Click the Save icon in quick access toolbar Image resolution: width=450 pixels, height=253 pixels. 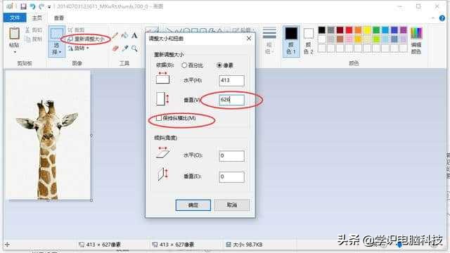coord(23,6)
